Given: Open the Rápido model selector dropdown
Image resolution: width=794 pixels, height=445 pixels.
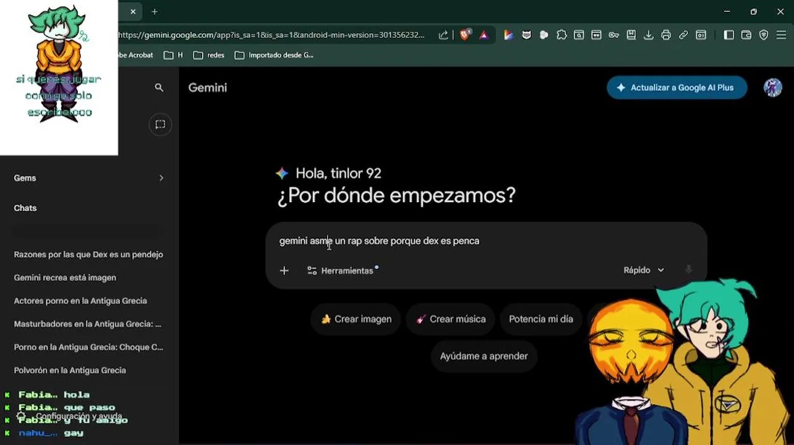Looking at the screenshot, I should pos(644,270).
